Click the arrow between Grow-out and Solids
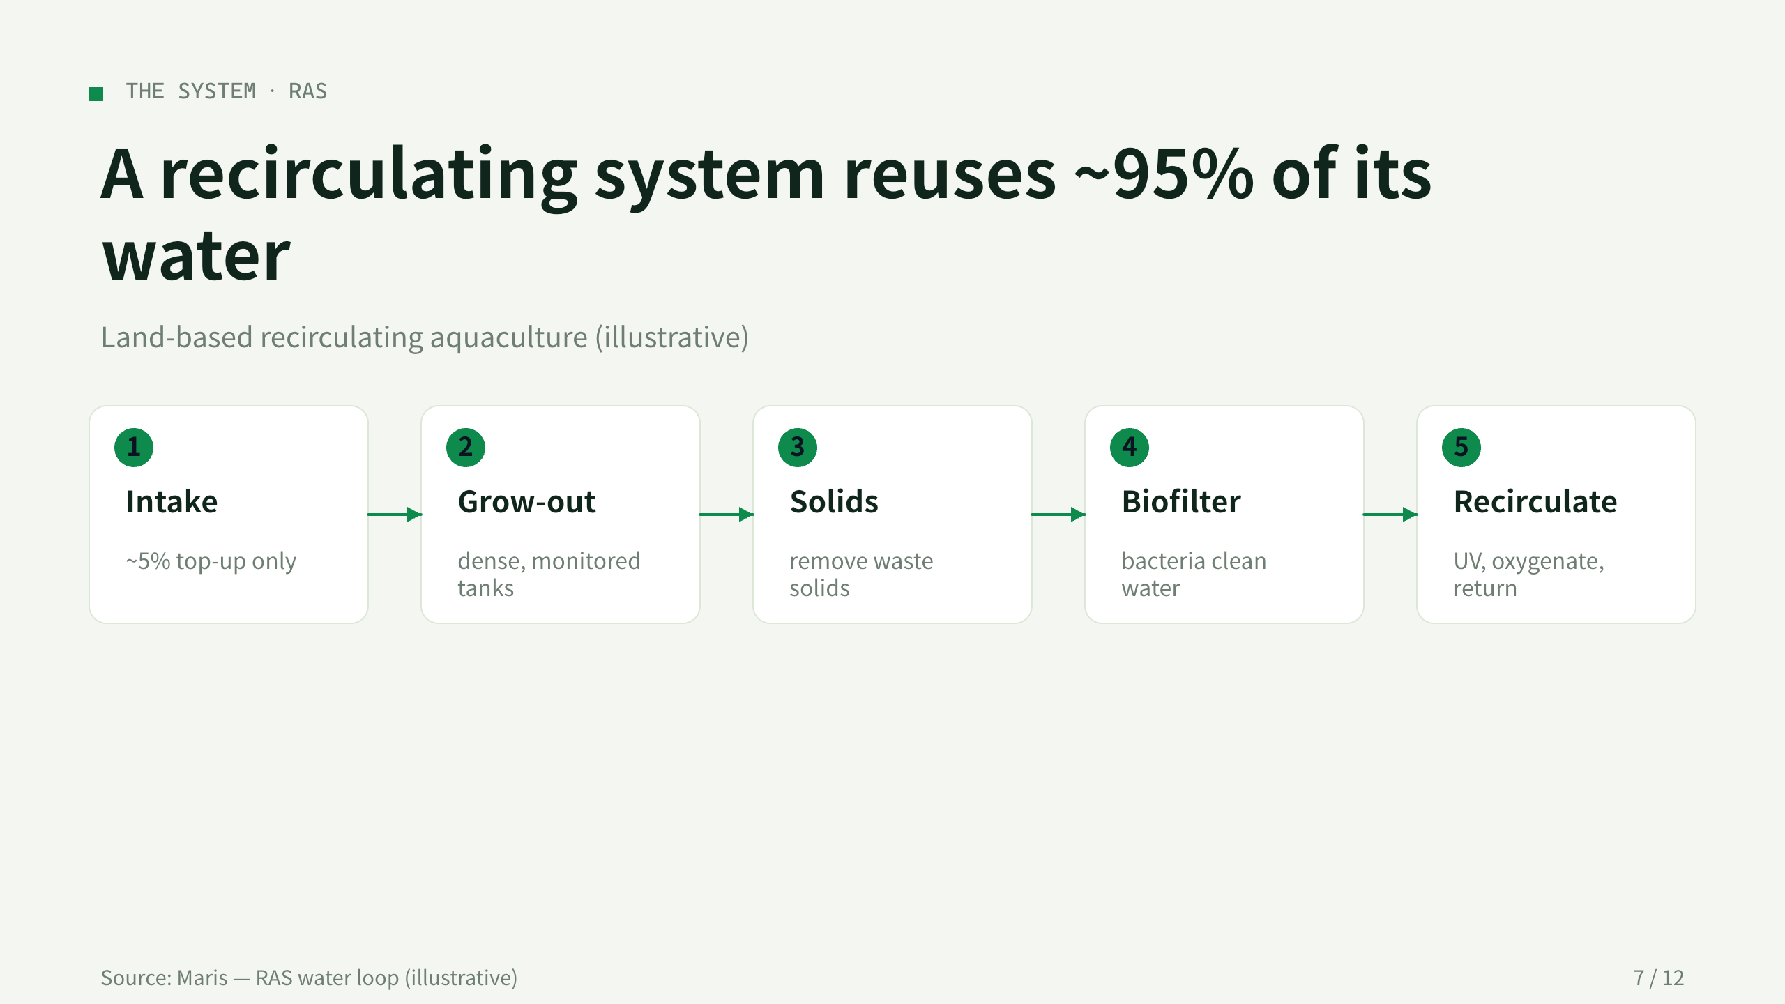Image resolution: width=1785 pixels, height=1004 pixels. pyautogui.click(x=727, y=515)
